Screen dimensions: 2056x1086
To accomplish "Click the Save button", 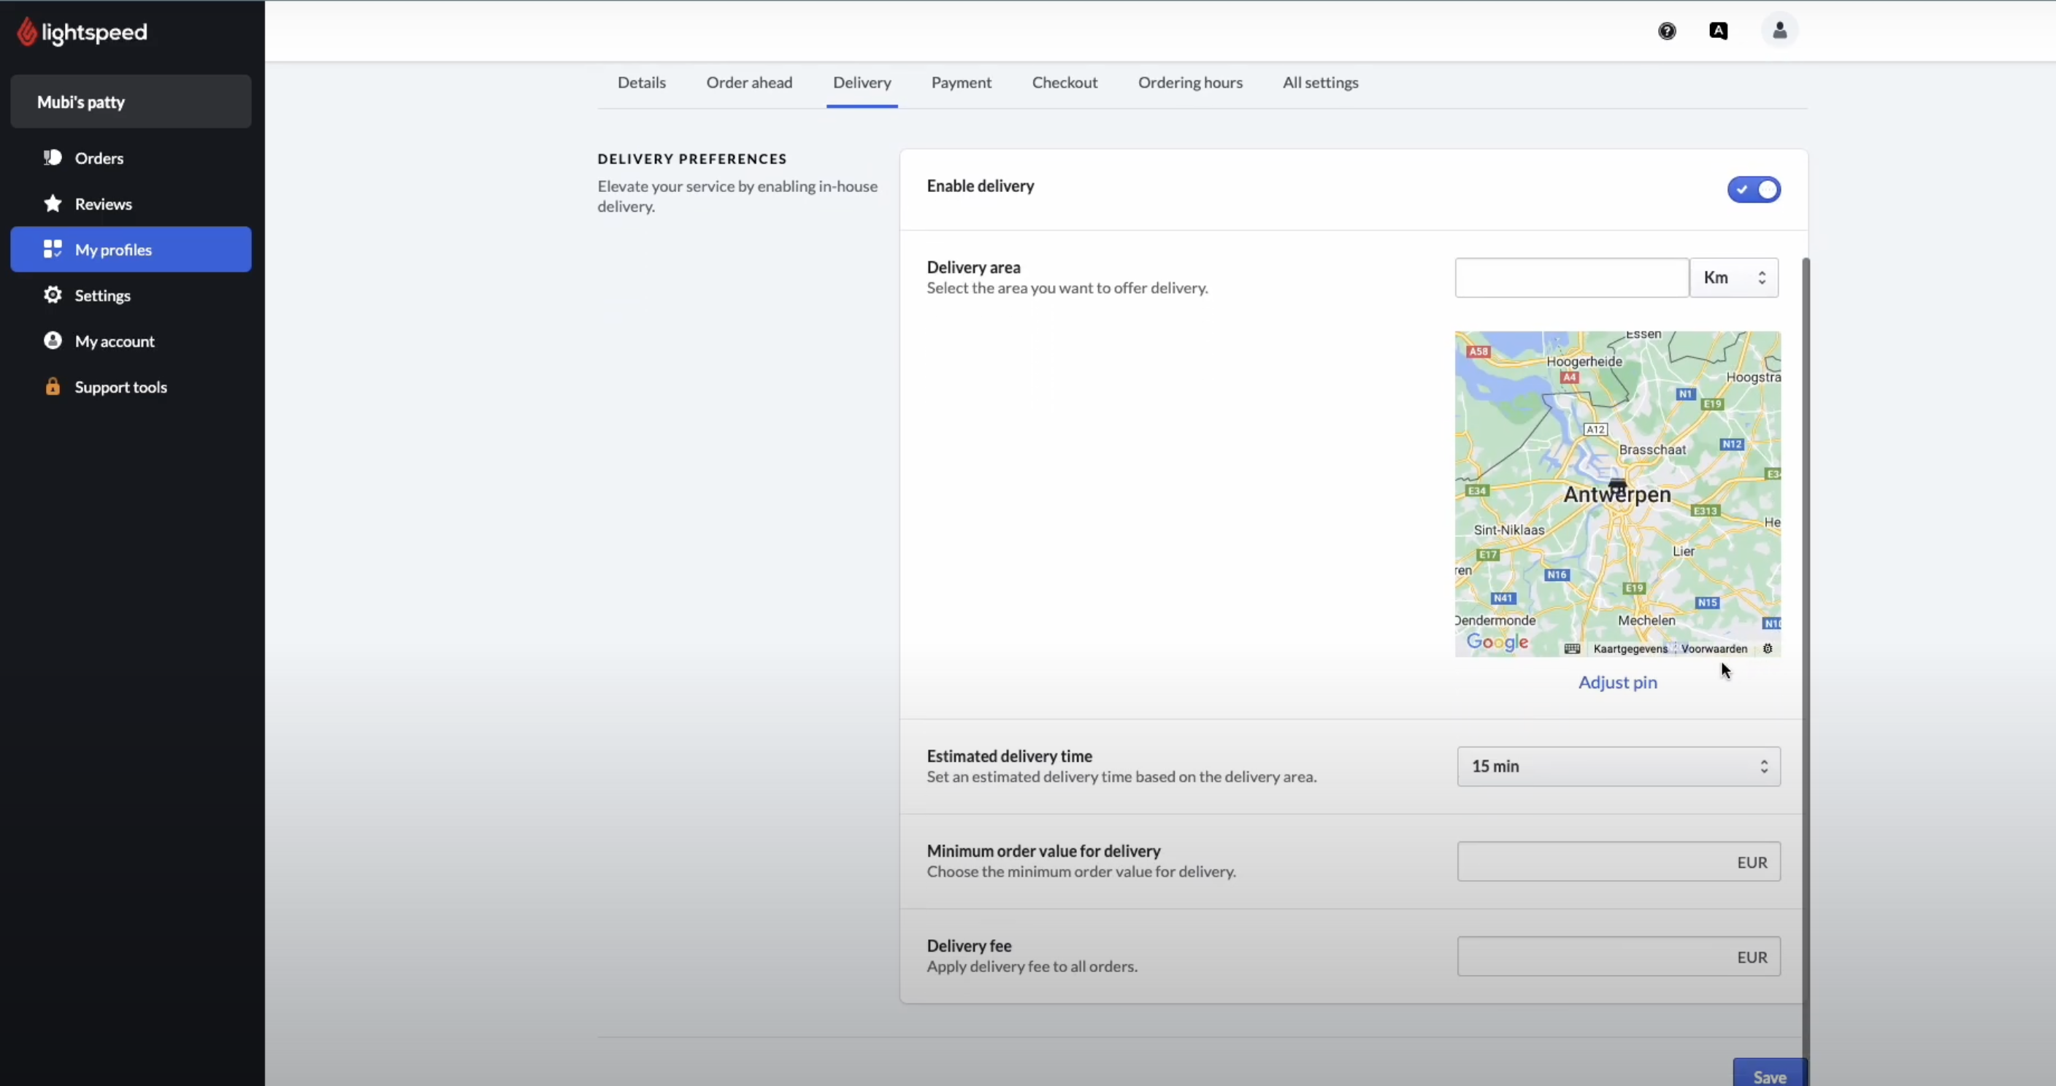I will point(1768,1076).
